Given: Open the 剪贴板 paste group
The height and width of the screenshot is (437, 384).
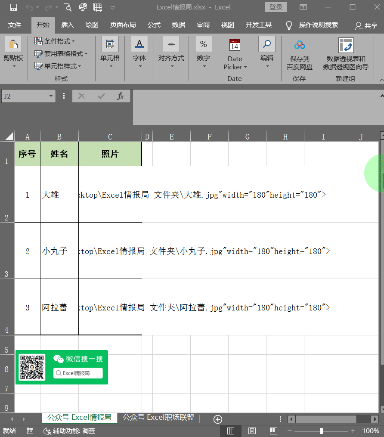Looking at the screenshot, I should pos(13,53).
